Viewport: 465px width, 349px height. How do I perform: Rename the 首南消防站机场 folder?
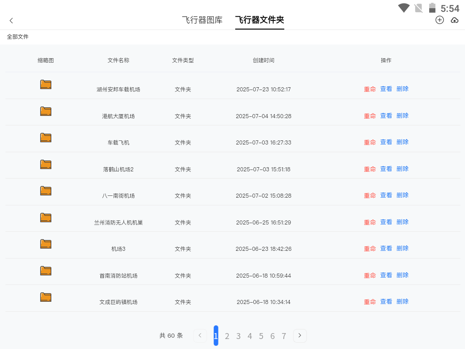[x=370, y=275]
